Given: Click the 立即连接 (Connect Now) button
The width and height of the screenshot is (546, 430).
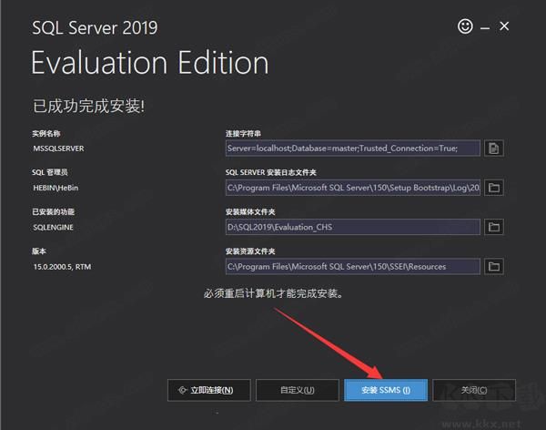Looking at the screenshot, I should pos(207,390).
